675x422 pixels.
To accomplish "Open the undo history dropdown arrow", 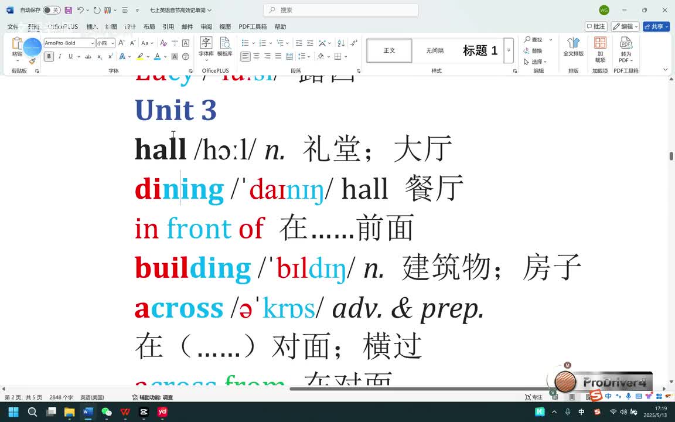I will [x=88, y=10].
